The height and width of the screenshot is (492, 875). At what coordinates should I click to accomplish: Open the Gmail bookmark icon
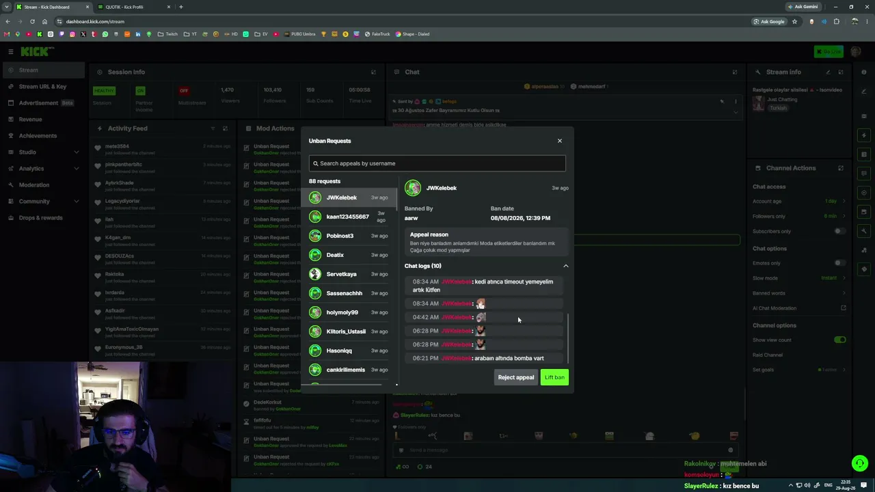pos(7,34)
